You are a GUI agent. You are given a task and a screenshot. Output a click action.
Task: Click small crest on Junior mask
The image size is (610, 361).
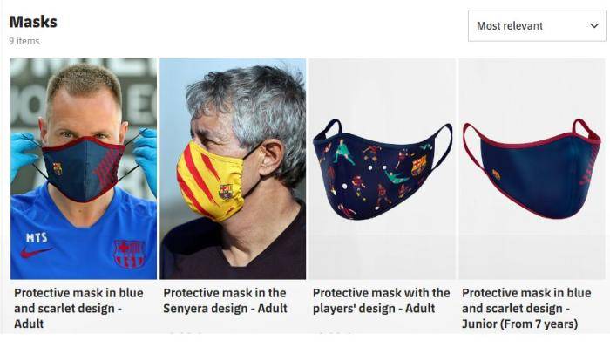pos(496,174)
